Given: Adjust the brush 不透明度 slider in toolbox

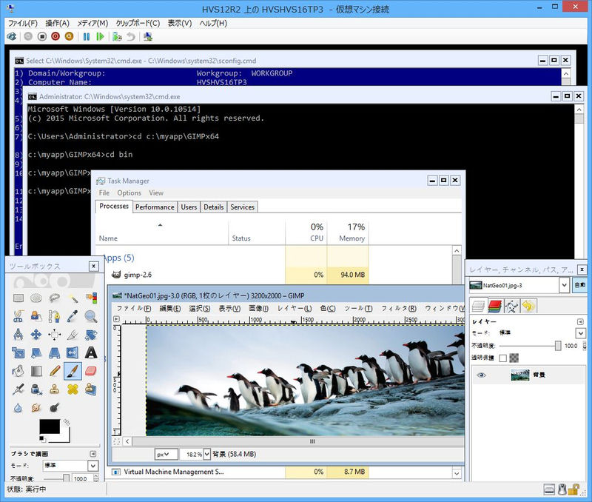Looking at the screenshot, I should click(58, 478).
